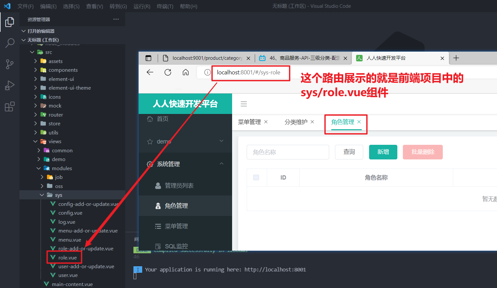Reload the browser page
Screen dimensions: 497x288
(168, 72)
